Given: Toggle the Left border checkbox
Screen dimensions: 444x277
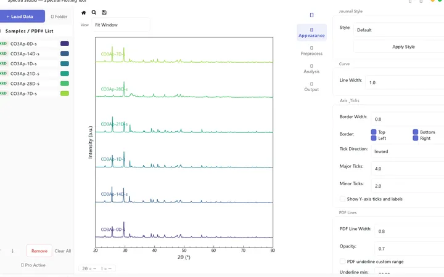Looking at the screenshot, I should pyautogui.click(x=374, y=138).
